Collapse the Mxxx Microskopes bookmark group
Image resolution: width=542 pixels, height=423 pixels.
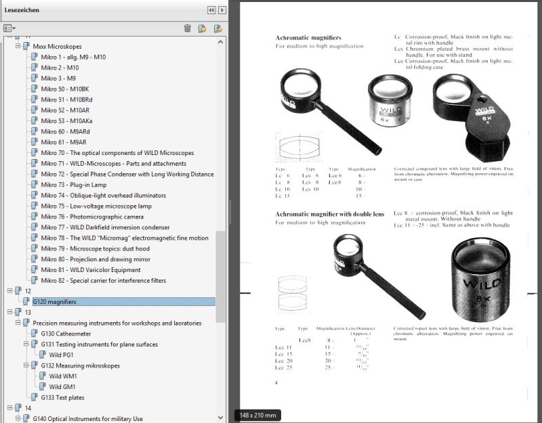pos(18,46)
